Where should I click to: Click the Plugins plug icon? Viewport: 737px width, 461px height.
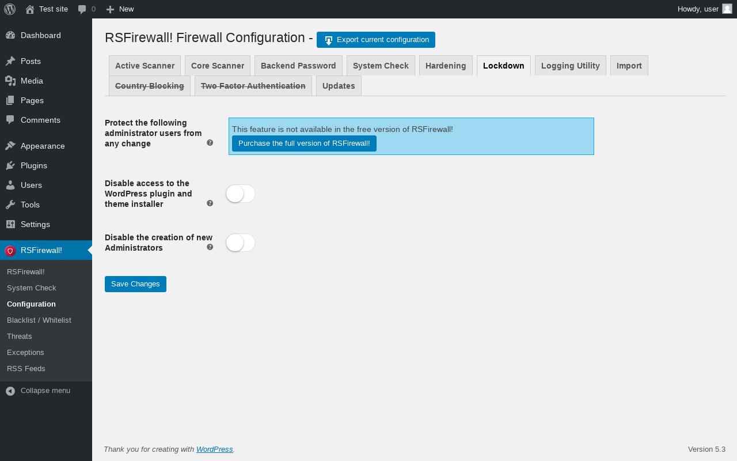(10, 165)
